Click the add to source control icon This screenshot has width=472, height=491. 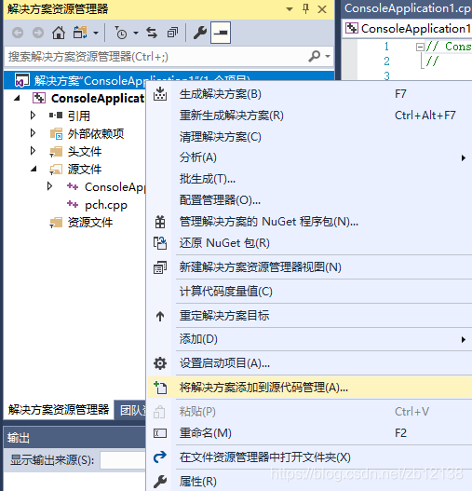(160, 388)
